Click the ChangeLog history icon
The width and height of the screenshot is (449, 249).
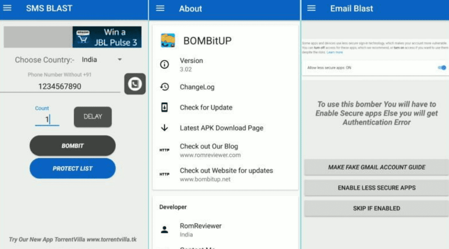click(164, 87)
